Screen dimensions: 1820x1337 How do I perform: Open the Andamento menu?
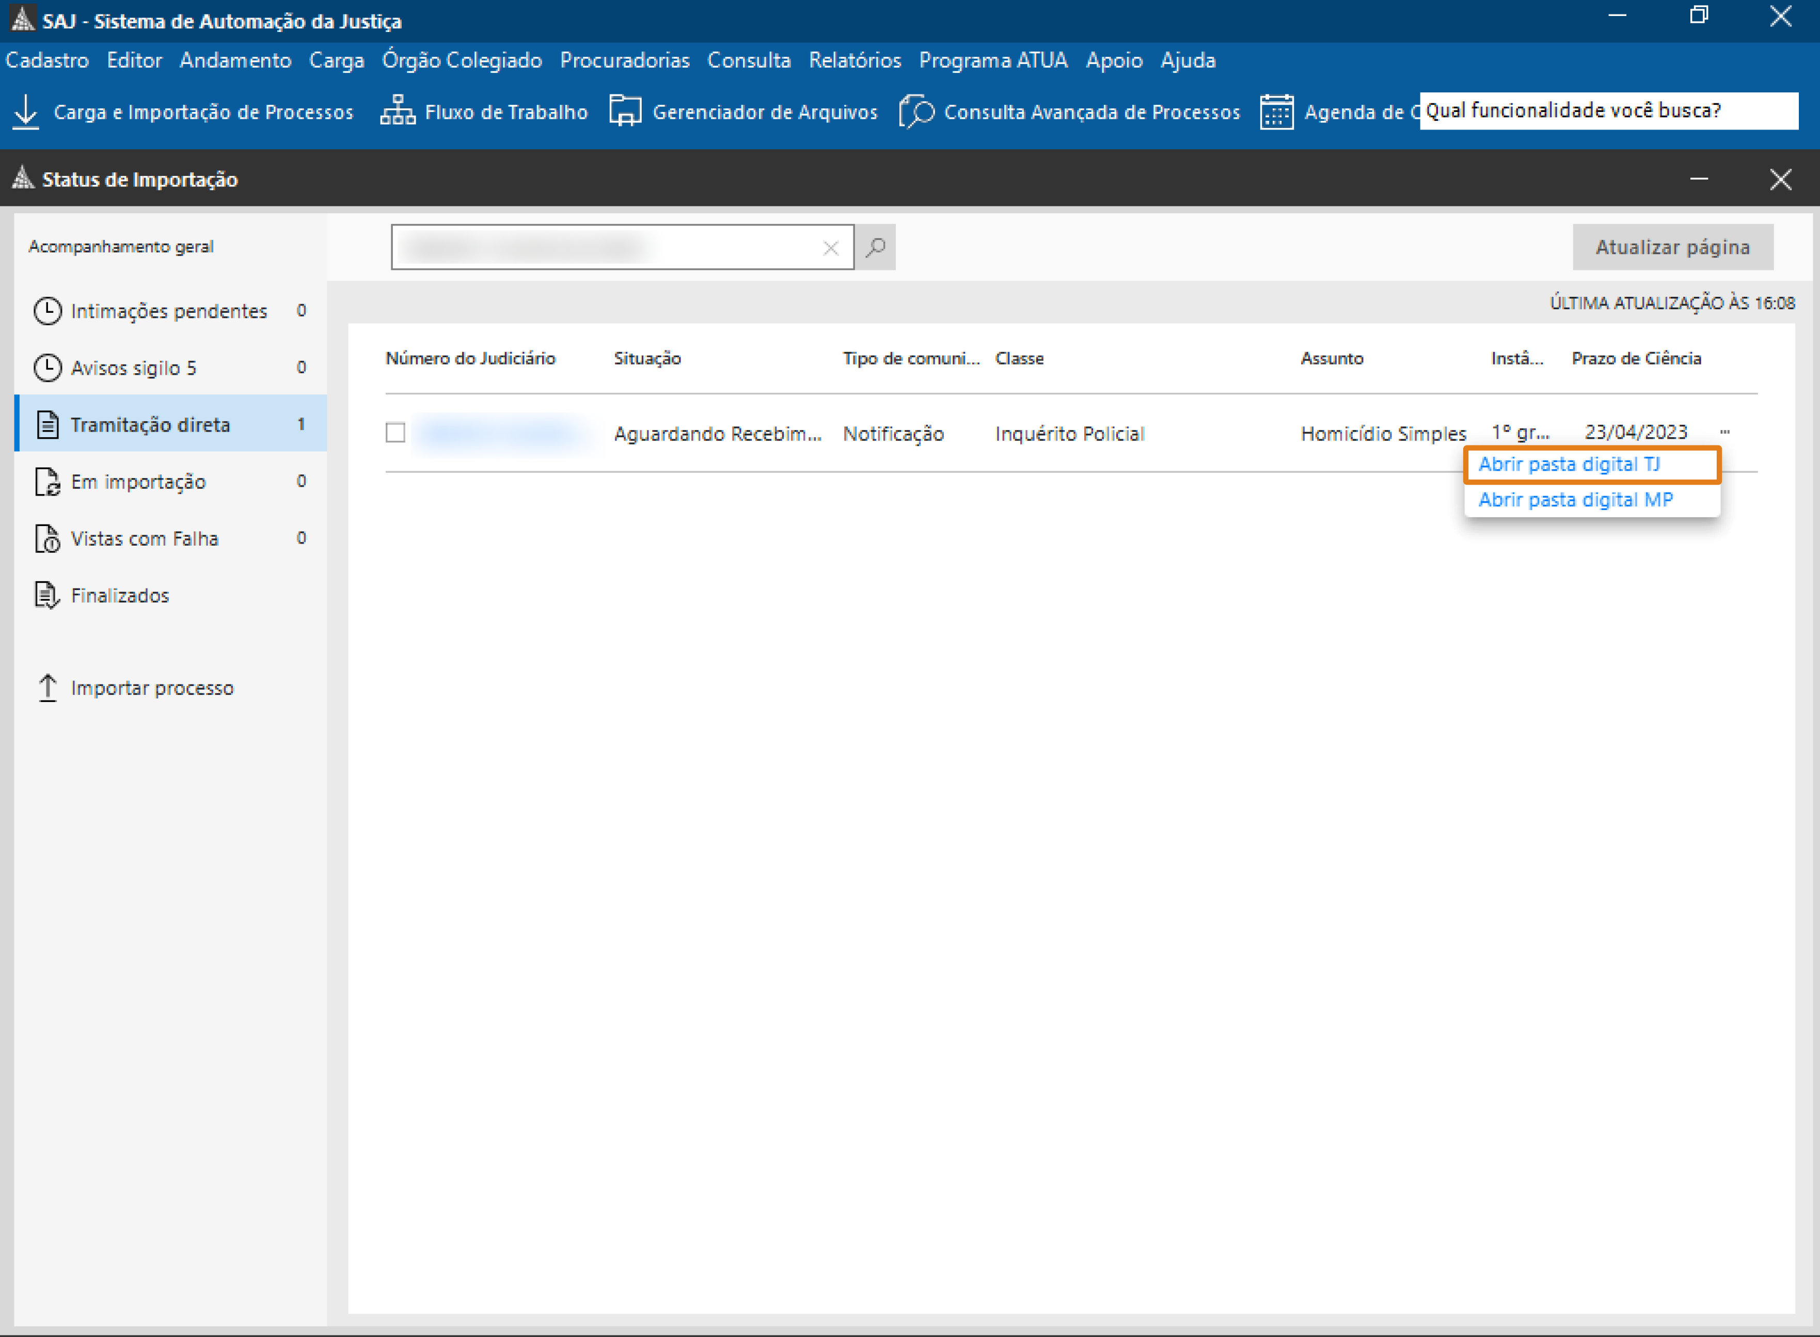[235, 61]
